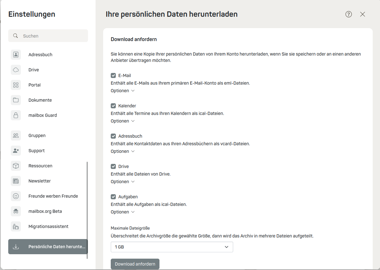380x270 pixels.
Task: Select mailbox Guard in the sidebar
Action: click(48, 115)
